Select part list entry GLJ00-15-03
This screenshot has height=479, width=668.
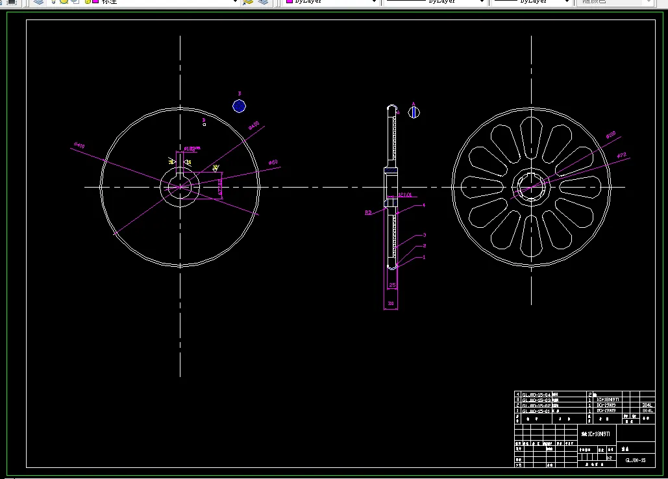pos(536,400)
